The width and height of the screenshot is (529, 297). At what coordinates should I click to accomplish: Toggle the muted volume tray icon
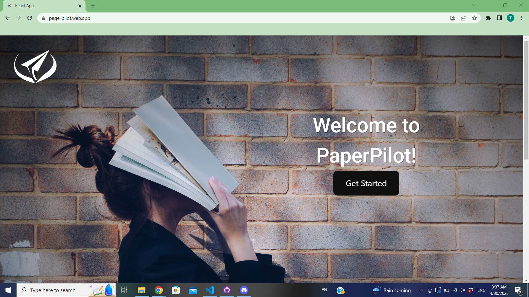click(x=463, y=290)
